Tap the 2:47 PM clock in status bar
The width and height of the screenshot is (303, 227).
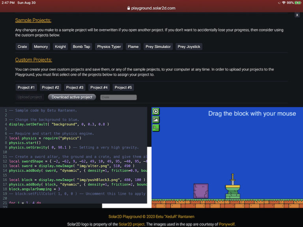click(x=8, y=3)
